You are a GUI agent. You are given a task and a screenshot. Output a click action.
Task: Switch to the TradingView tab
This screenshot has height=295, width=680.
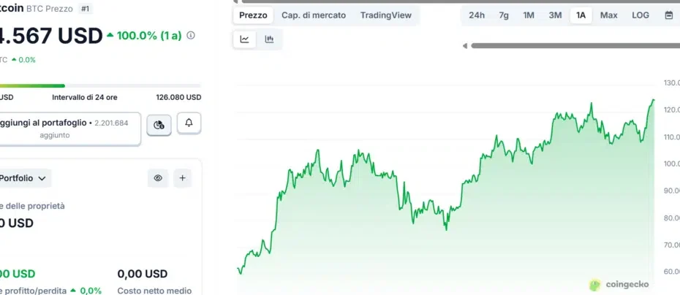[385, 15]
